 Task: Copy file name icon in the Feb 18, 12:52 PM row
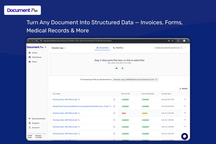(79, 113)
